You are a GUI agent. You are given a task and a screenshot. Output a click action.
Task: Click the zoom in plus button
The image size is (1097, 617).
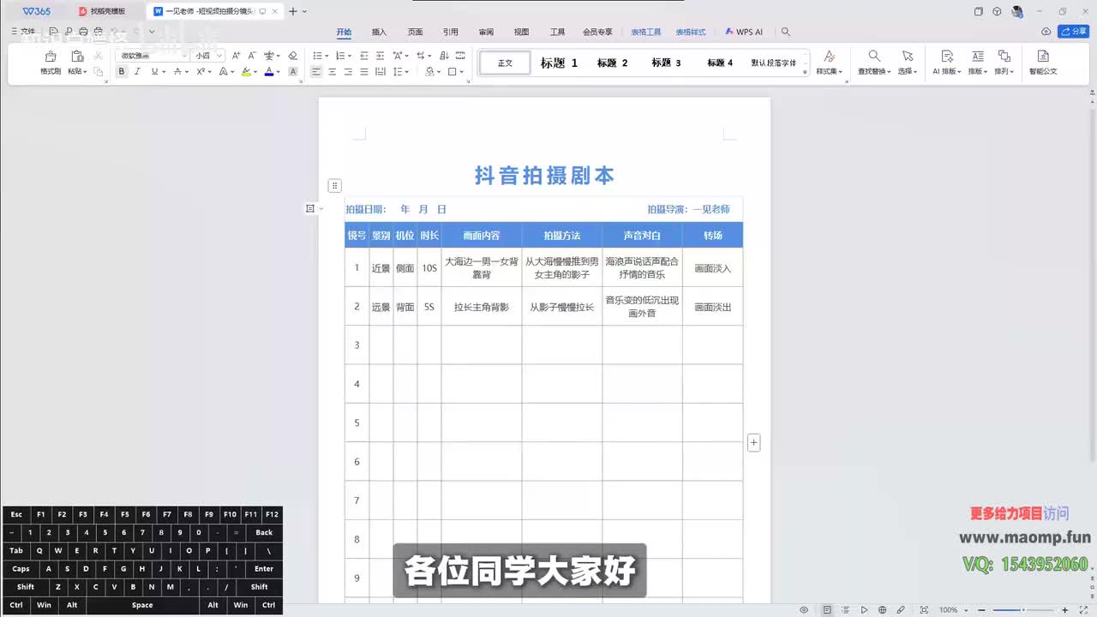point(1065,610)
